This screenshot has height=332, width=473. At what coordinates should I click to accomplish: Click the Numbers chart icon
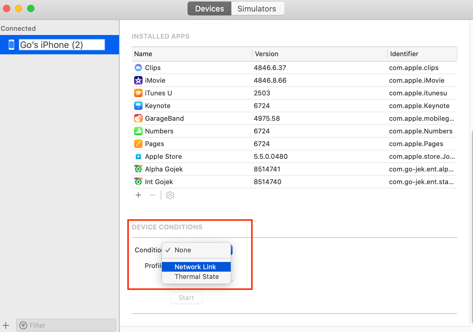click(x=138, y=131)
